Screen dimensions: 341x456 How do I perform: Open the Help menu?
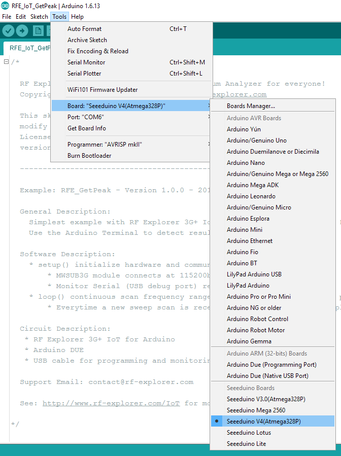pyautogui.click(x=77, y=17)
